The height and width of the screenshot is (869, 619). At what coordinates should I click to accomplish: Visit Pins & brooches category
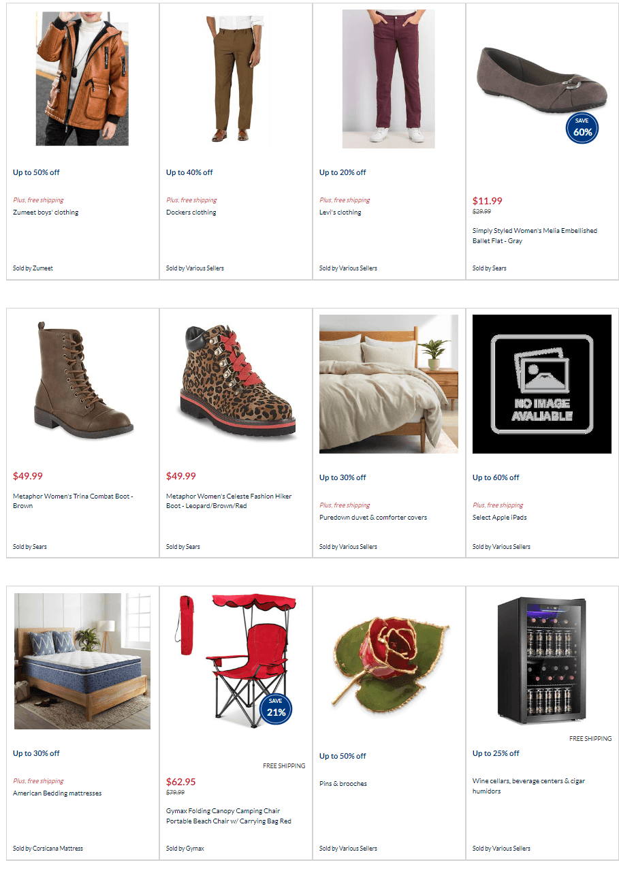(343, 784)
